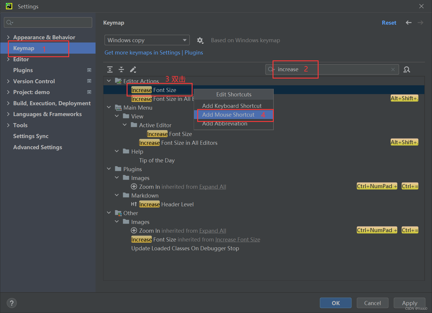Image resolution: width=432 pixels, height=313 pixels.
Task: Clear the increase search with the X icon
Action: tap(393, 69)
